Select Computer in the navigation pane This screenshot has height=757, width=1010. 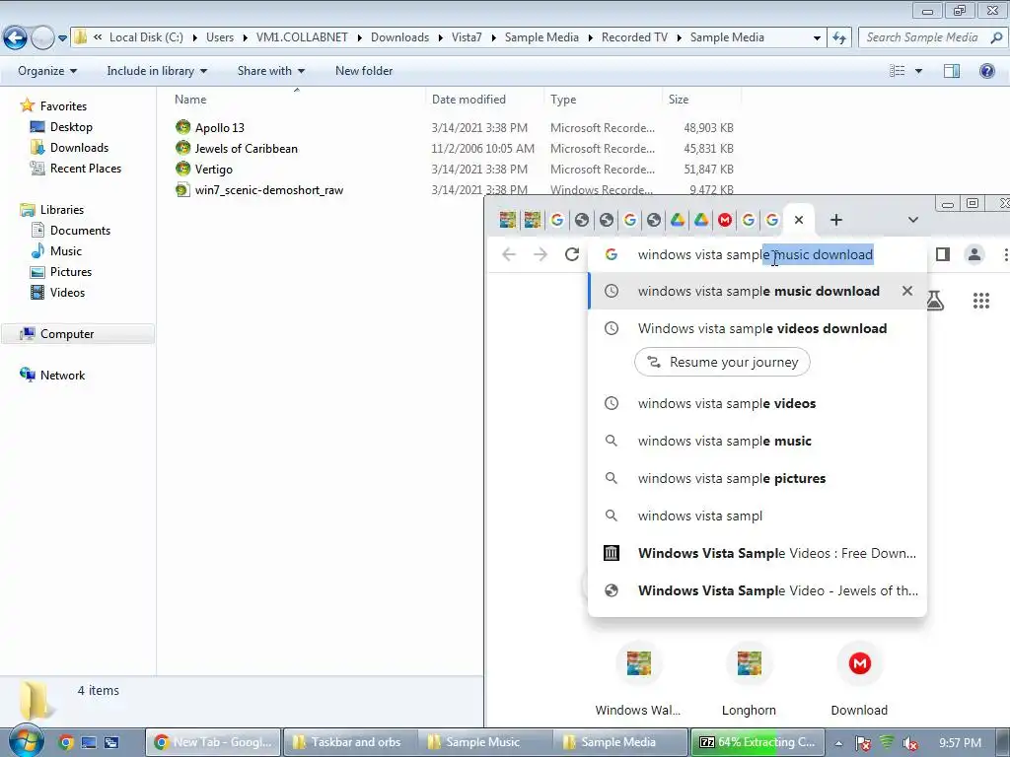(x=67, y=333)
